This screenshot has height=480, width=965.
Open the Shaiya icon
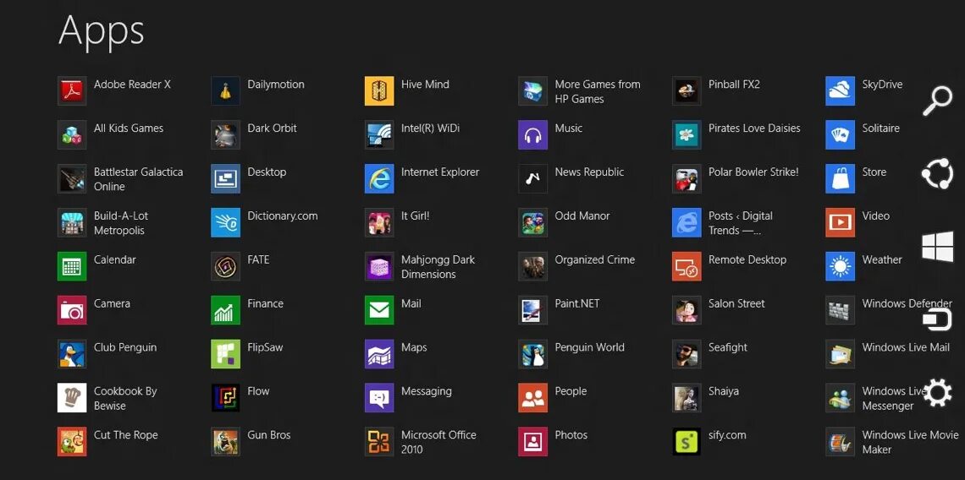[687, 398]
